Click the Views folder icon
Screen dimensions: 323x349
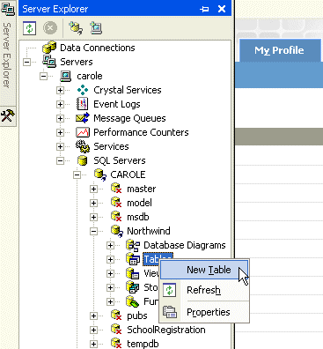click(x=133, y=273)
